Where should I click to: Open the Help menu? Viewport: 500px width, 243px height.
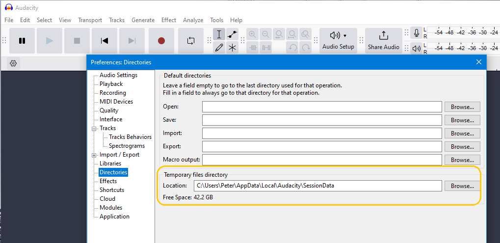(x=237, y=20)
